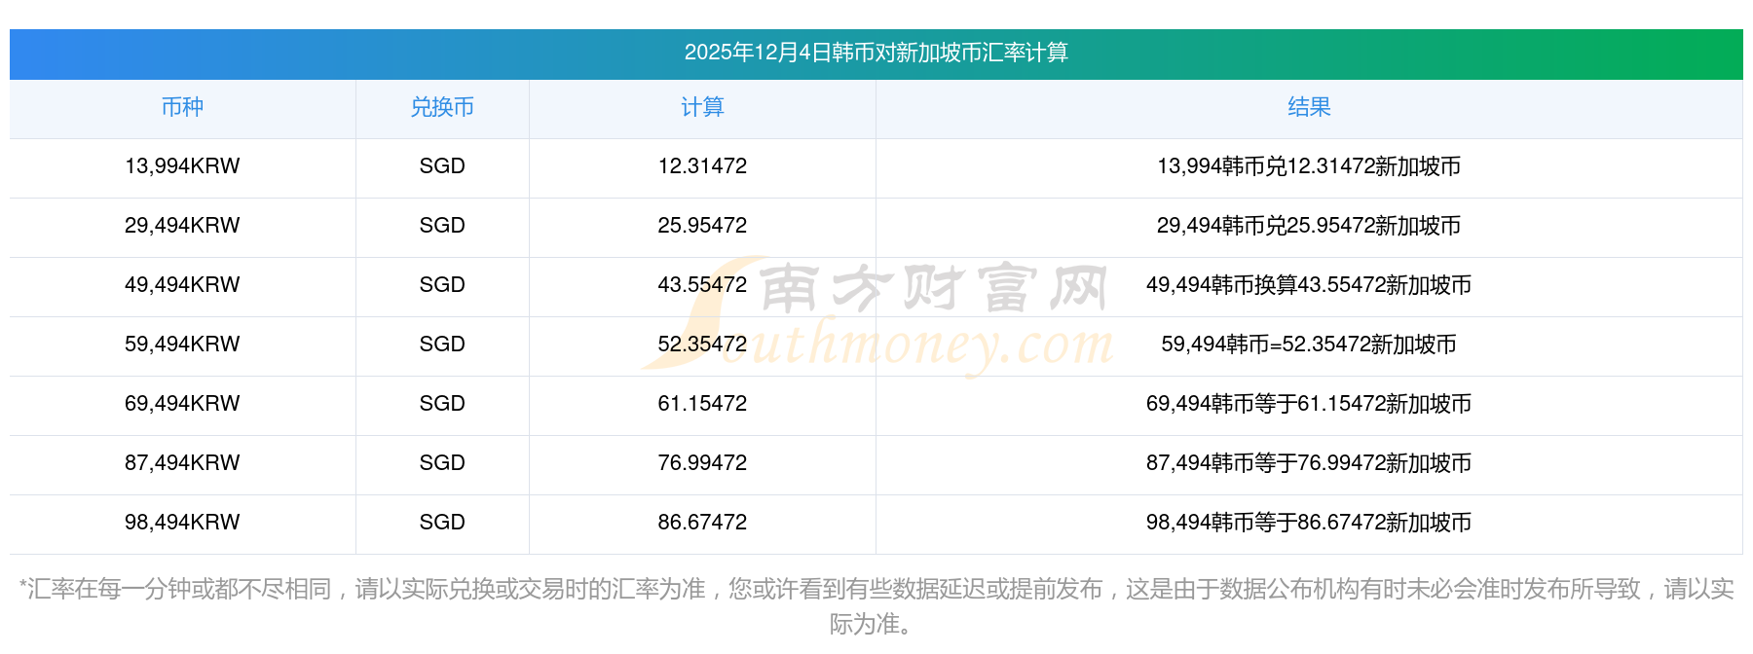Click result 29,494韩币兑25.95472新加坡币
The height and width of the screenshot is (654, 1753).
coord(1309,226)
